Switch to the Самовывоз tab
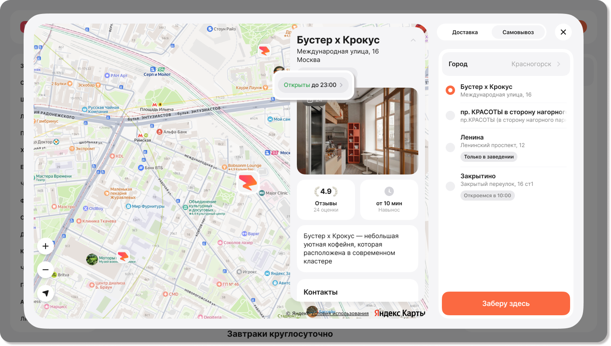611x346 pixels. (518, 32)
